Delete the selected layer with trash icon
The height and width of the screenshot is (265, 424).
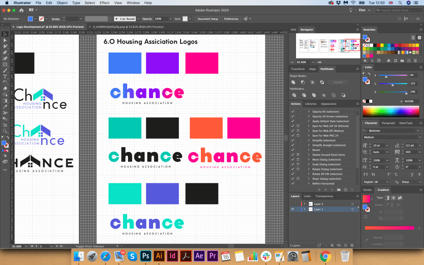[352, 245]
